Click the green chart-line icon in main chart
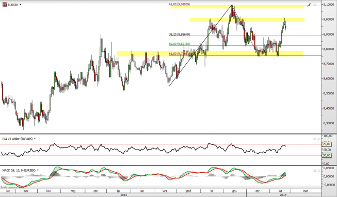Image resolution: width=337 pixels, height=197 pixels. click(x=309, y=5)
